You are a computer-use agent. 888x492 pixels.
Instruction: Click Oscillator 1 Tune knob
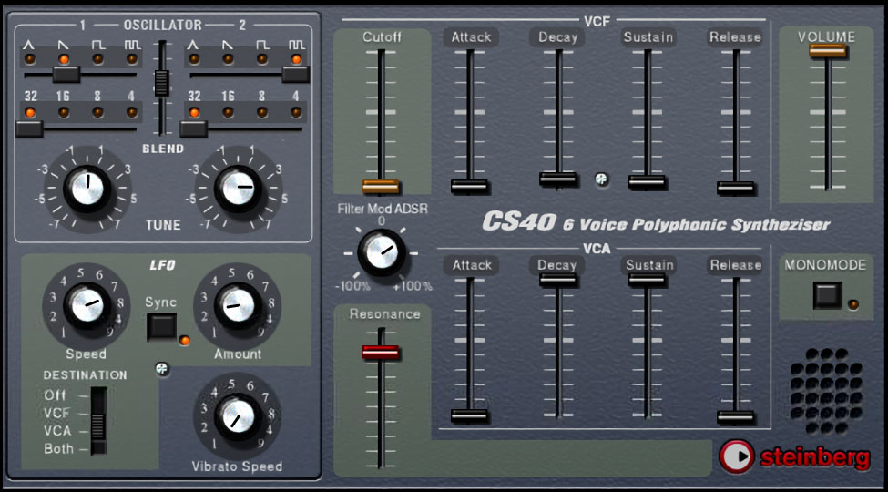tap(87, 190)
